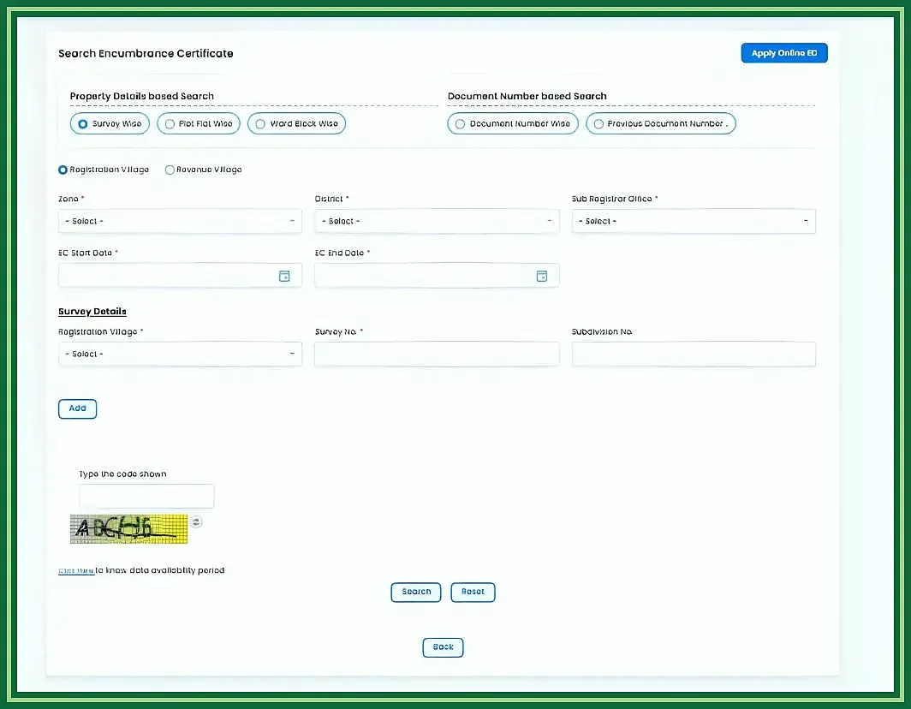The image size is (911, 709).
Task: Open the Sub Registrar Office dropdown
Action: pos(694,222)
